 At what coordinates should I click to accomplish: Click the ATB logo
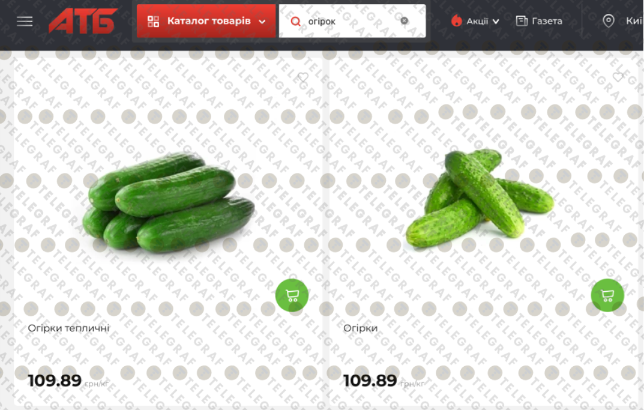coord(83,21)
